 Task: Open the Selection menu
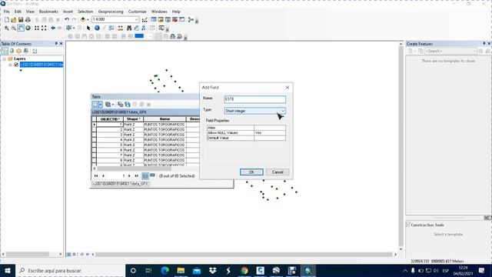point(85,12)
